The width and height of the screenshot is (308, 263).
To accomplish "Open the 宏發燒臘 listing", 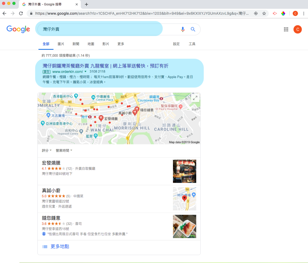I will coord(51,163).
